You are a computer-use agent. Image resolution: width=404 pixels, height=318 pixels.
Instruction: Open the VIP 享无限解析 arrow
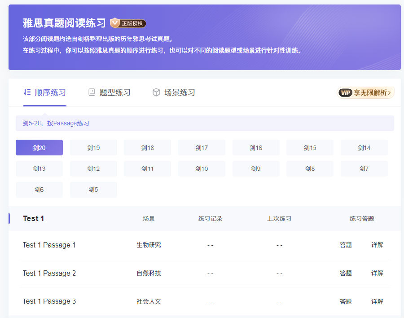(x=389, y=93)
